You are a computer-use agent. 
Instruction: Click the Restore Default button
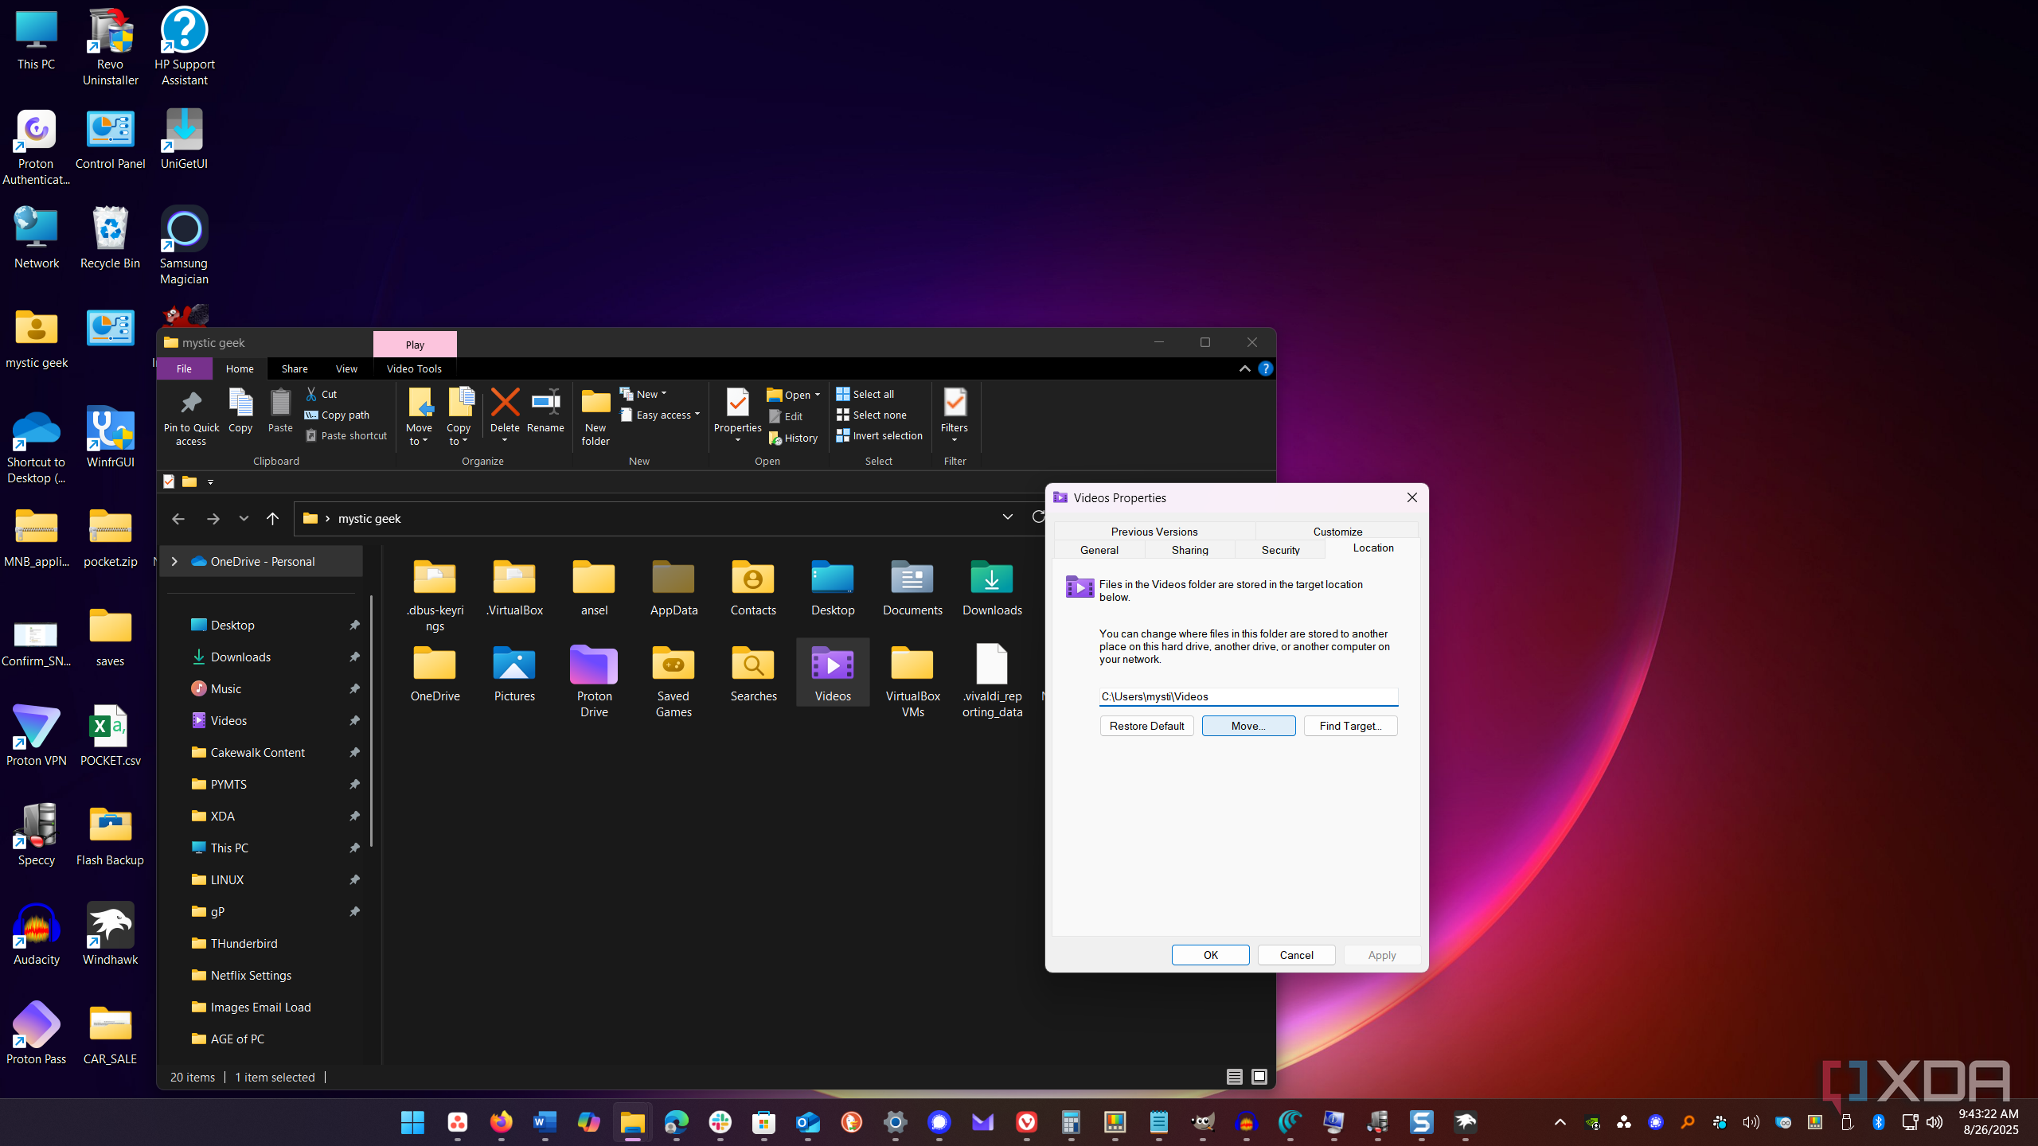tap(1146, 726)
